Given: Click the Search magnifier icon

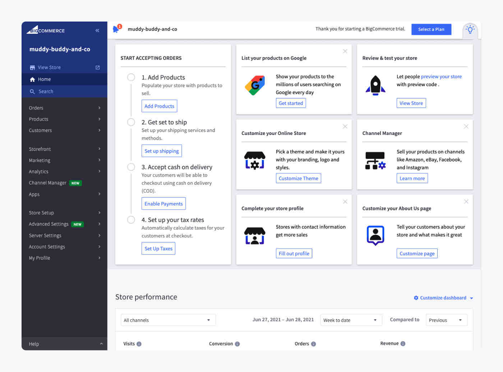Looking at the screenshot, I should coord(32,92).
